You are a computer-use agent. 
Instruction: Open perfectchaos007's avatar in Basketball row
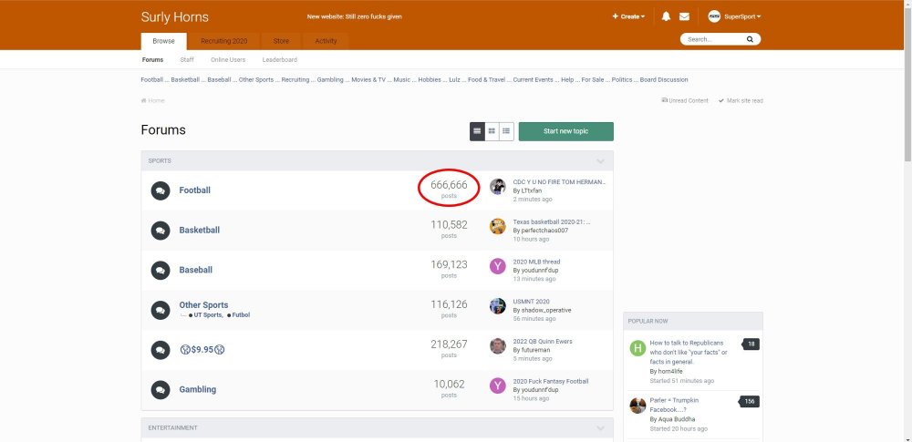click(497, 226)
